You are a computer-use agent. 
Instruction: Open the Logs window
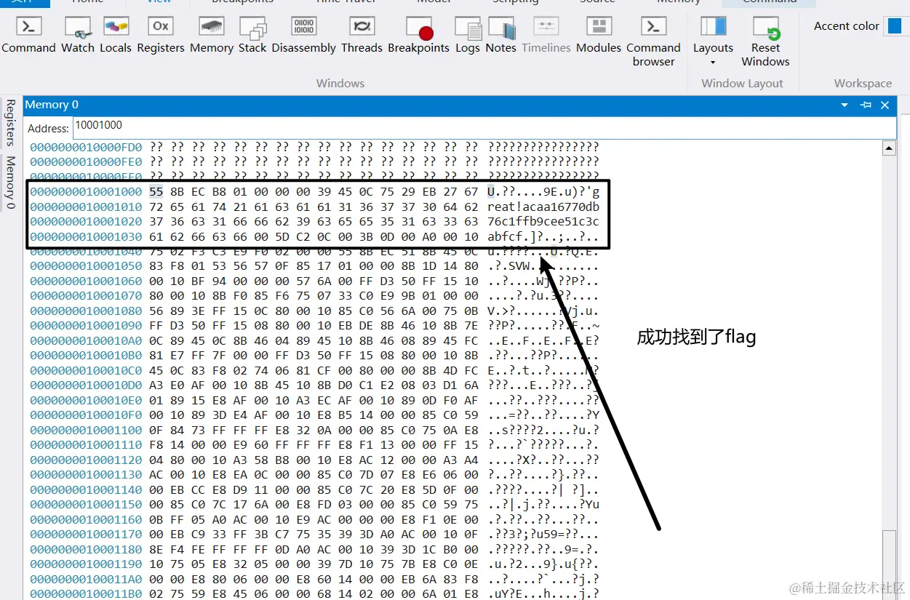click(468, 35)
